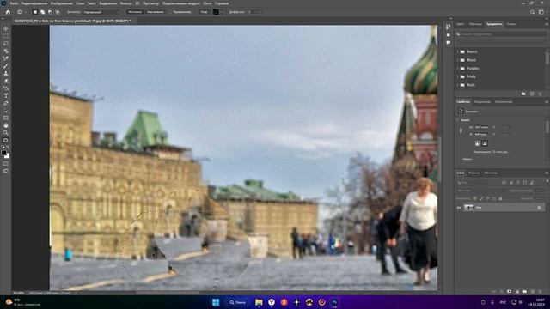Select the Move tool
Screen dimensions: 550x309
coord(6,28)
